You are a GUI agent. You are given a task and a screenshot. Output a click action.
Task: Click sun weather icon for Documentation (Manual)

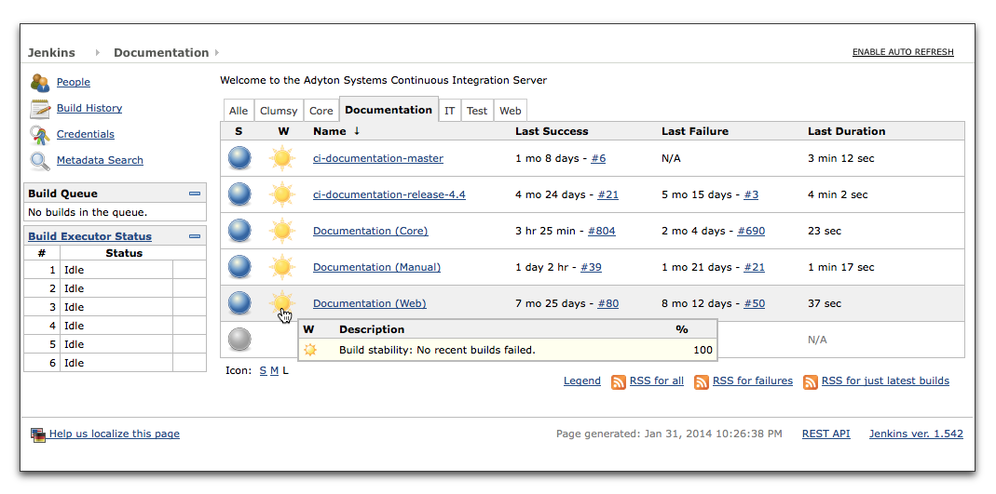tap(282, 266)
